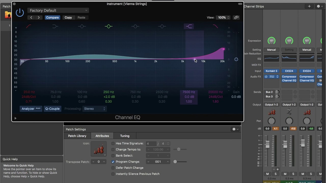Click the Transpose Patch stepper

point(99,162)
